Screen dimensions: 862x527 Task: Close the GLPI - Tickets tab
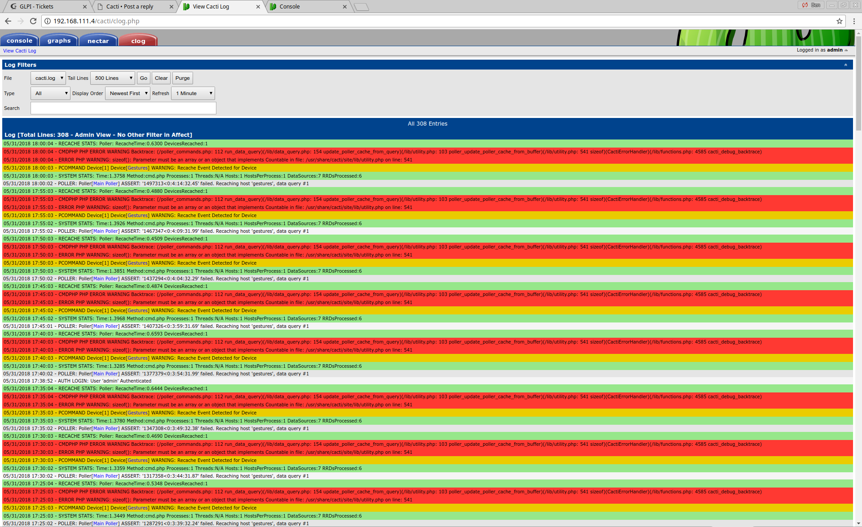(x=85, y=7)
